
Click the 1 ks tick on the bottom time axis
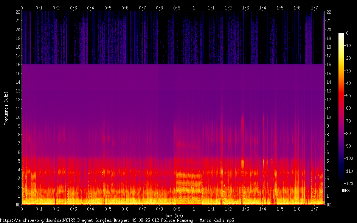[194, 209]
